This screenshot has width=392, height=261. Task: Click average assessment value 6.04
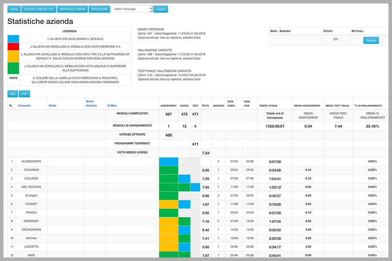[308, 126]
